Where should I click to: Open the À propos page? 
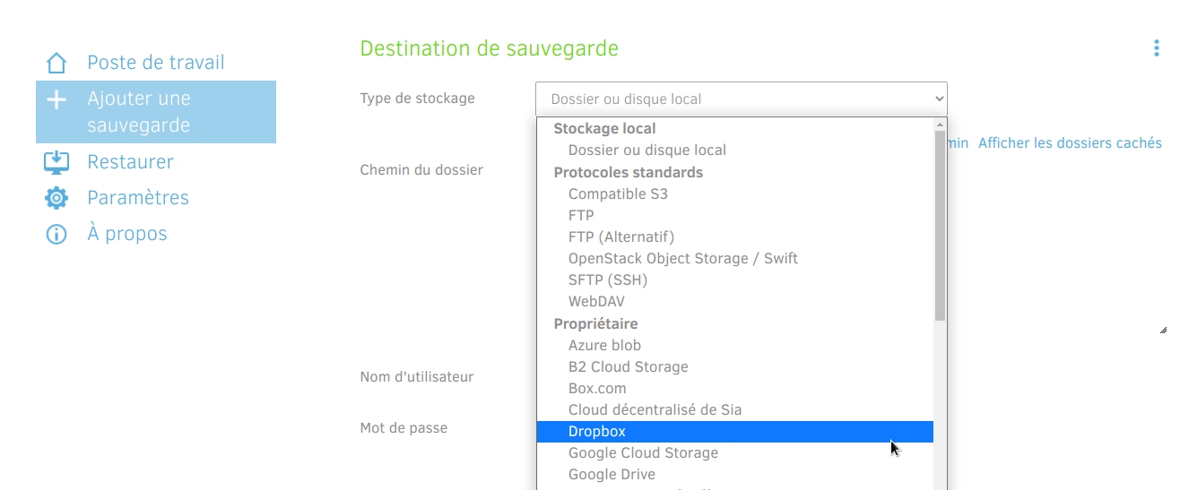point(126,235)
